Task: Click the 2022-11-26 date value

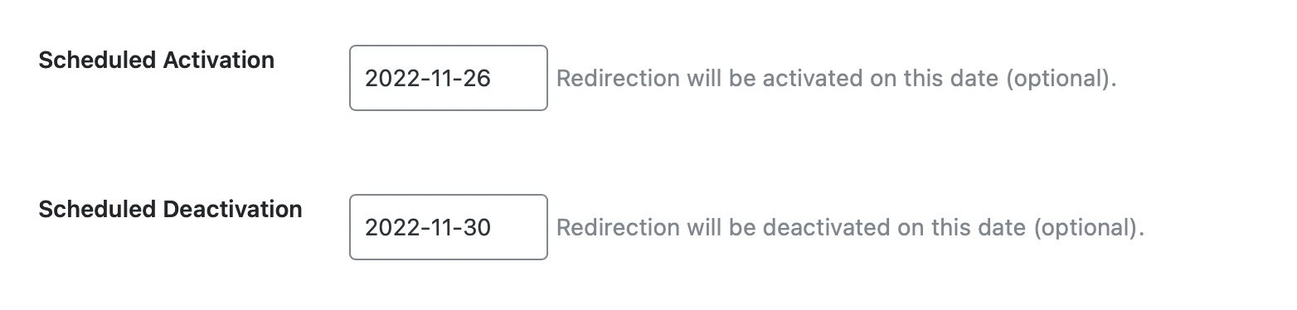Action: click(428, 79)
